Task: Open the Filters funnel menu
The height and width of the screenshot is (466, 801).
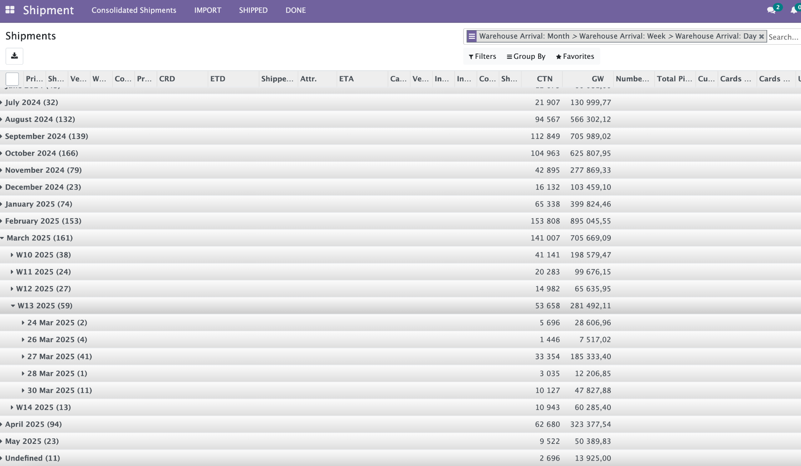Action: click(x=482, y=56)
